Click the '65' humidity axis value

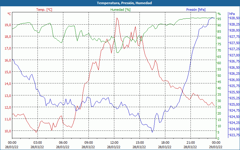pyautogui.click(x=219, y=57)
